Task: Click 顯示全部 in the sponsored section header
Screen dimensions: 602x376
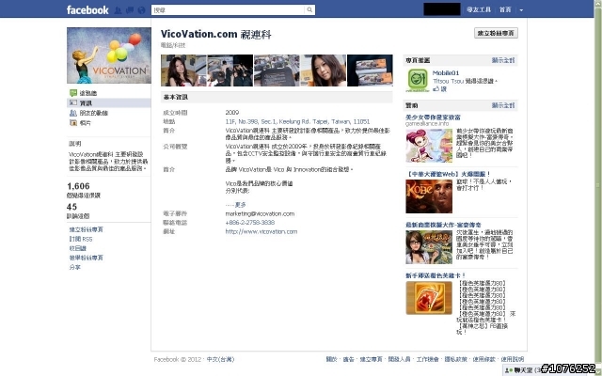Action: [503, 105]
